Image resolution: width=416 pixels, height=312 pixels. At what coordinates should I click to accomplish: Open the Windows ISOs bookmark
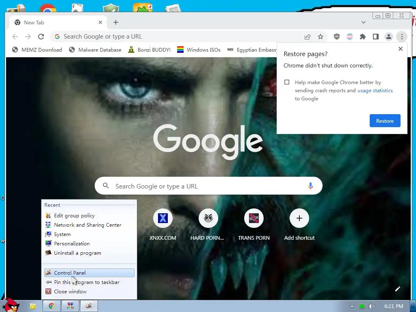tap(199, 50)
